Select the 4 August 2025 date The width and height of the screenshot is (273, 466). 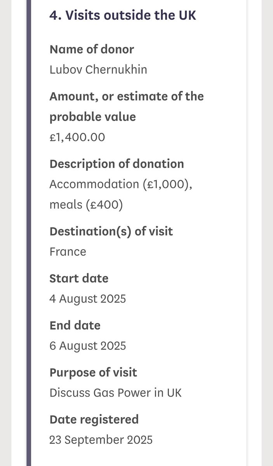[88, 299]
